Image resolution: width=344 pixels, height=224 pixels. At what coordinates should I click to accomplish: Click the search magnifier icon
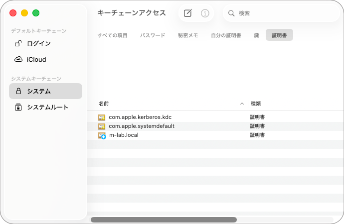click(231, 13)
